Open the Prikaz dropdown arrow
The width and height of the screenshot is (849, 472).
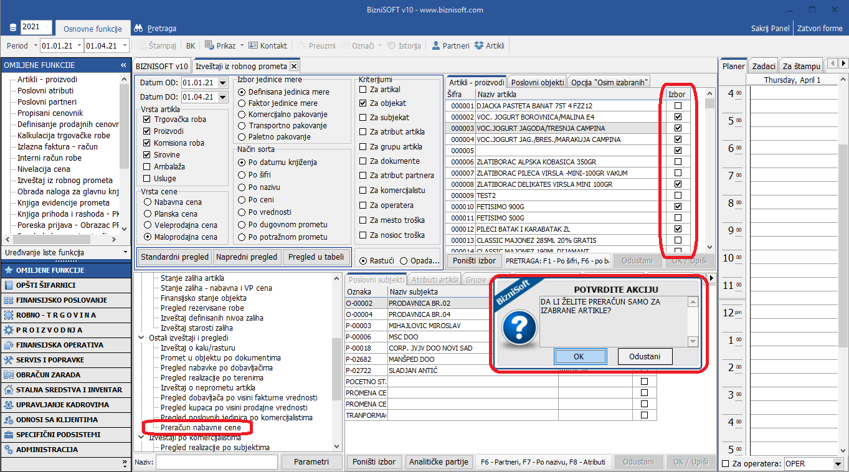click(241, 45)
